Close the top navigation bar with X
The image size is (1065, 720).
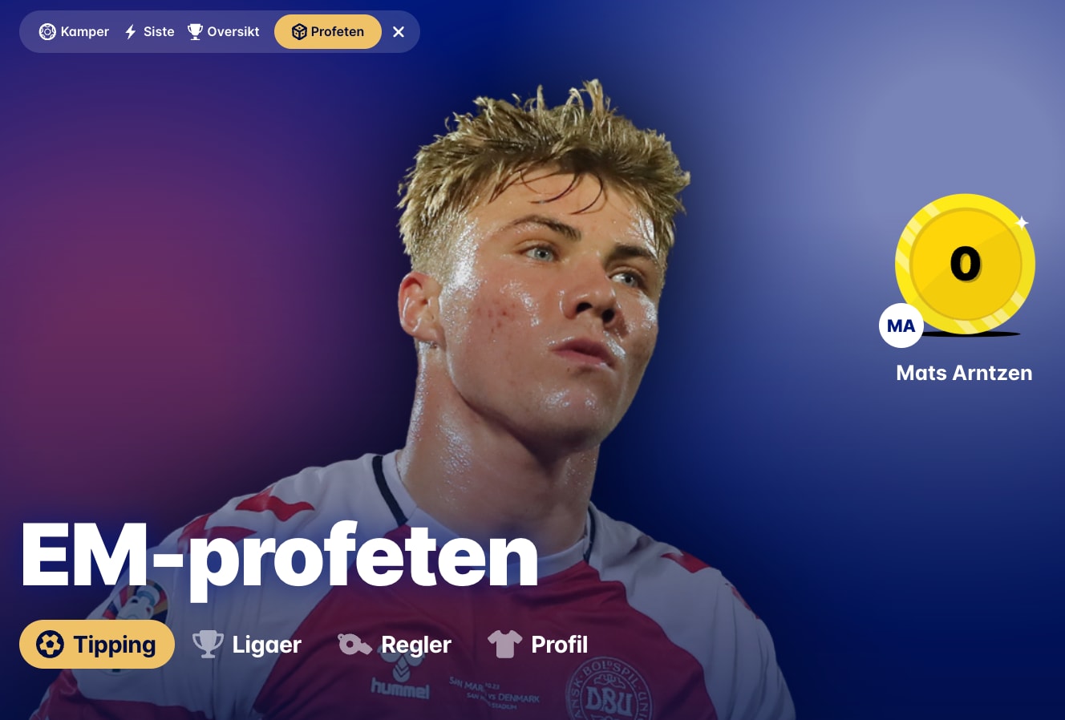point(399,32)
